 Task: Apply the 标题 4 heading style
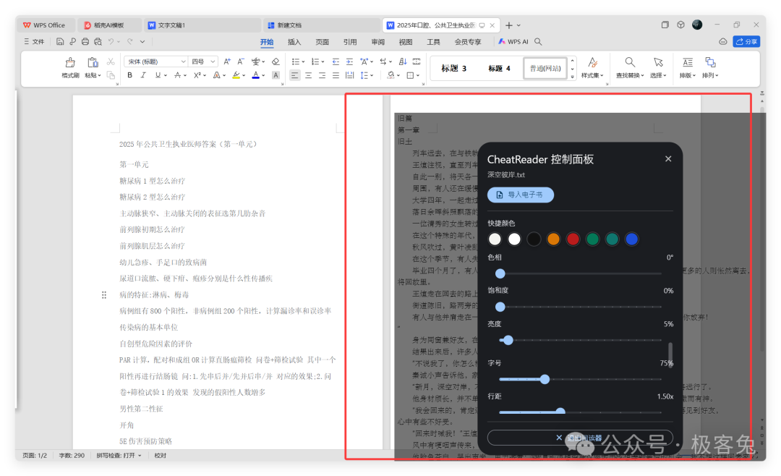(499, 68)
